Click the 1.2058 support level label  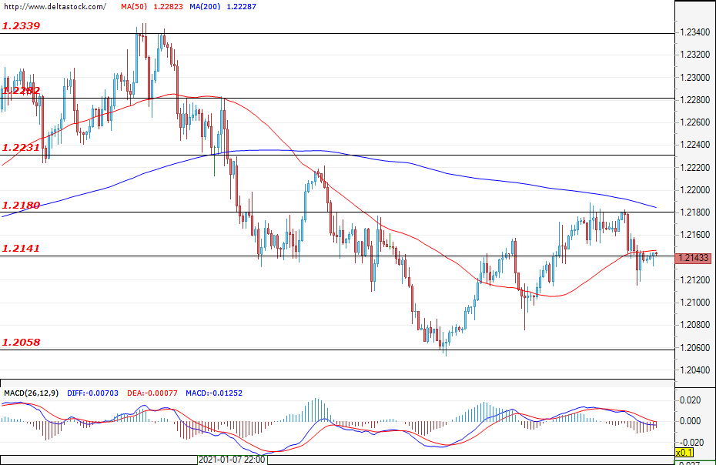[x=21, y=342]
